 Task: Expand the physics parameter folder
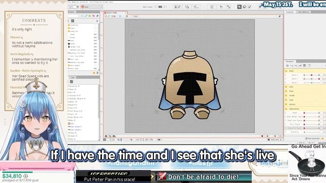tap(286, 104)
